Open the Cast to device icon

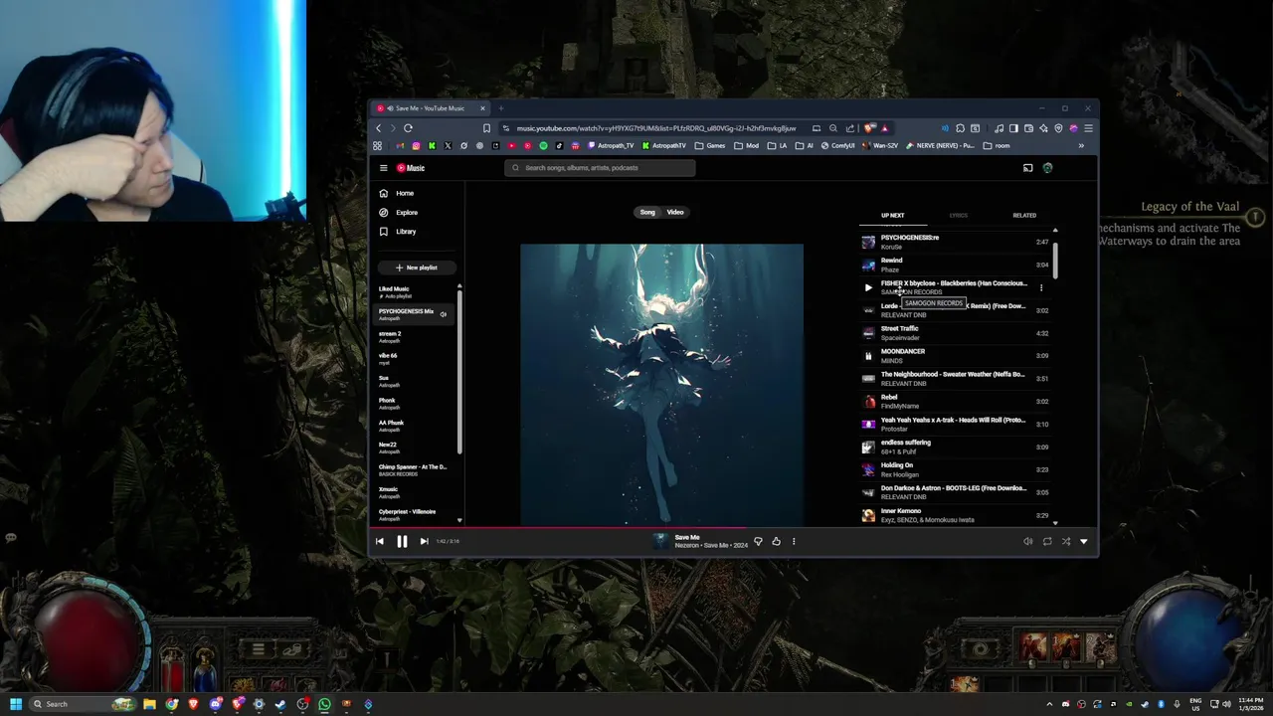[x=1027, y=168]
